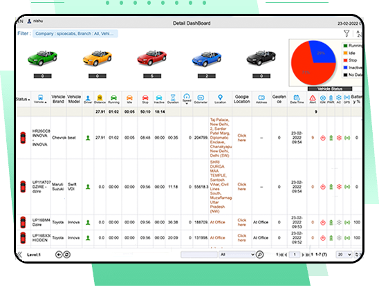Click the Inactive column header icon

(159, 98)
